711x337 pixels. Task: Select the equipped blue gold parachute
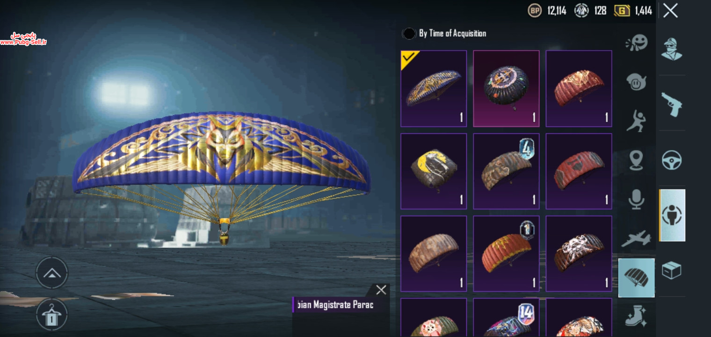434,88
